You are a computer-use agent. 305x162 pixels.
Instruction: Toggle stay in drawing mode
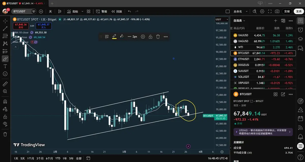click(5, 109)
